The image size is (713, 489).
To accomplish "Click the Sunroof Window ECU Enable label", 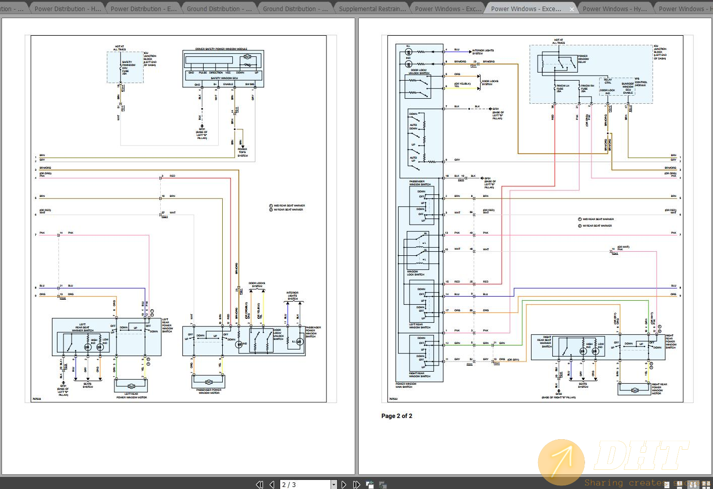I will [x=628, y=88].
